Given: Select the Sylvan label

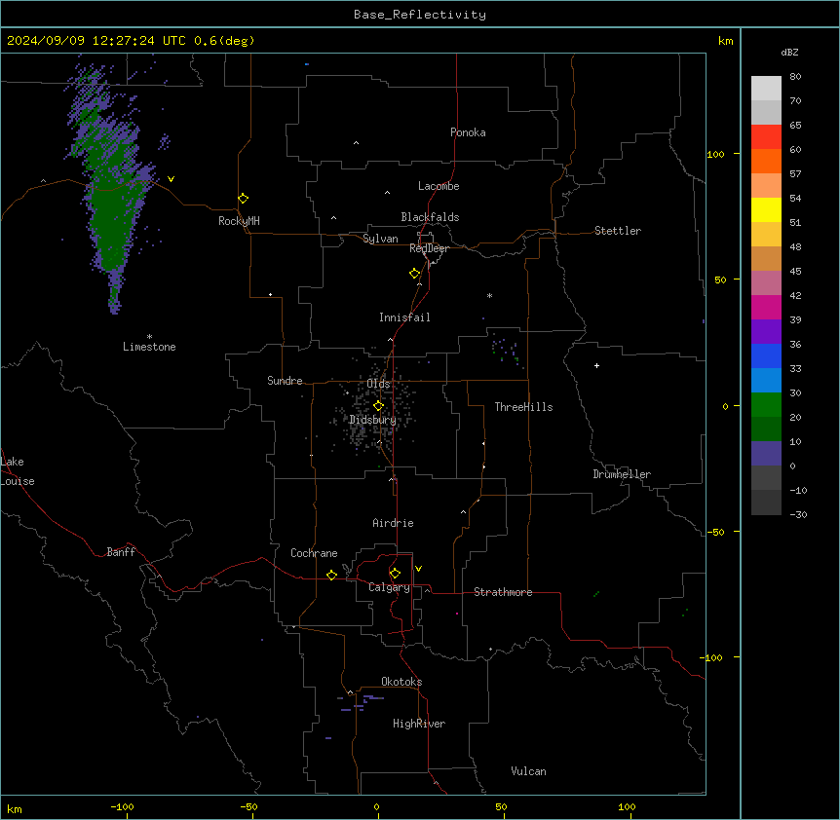Looking at the screenshot, I should pos(380,239).
